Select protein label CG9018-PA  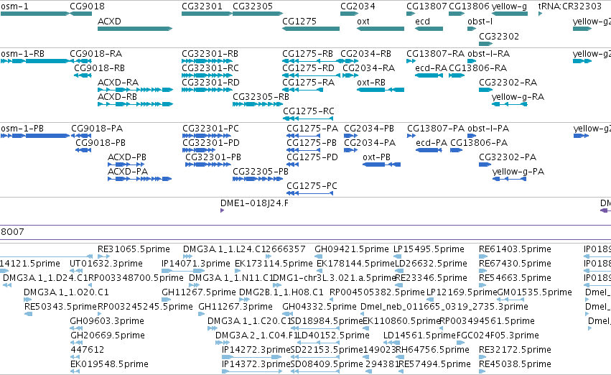(x=97, y=129)
